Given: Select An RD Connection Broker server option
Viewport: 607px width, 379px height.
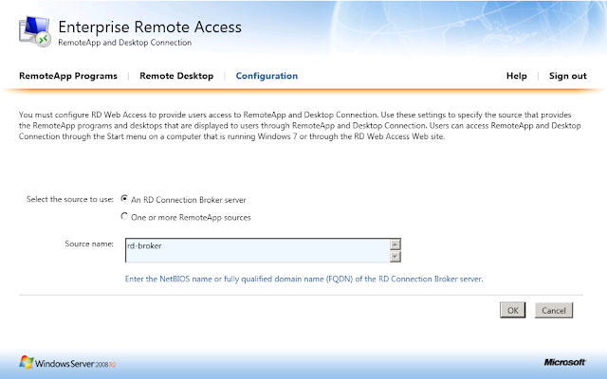Looking at the screenshot, I should tap(124, 199).
